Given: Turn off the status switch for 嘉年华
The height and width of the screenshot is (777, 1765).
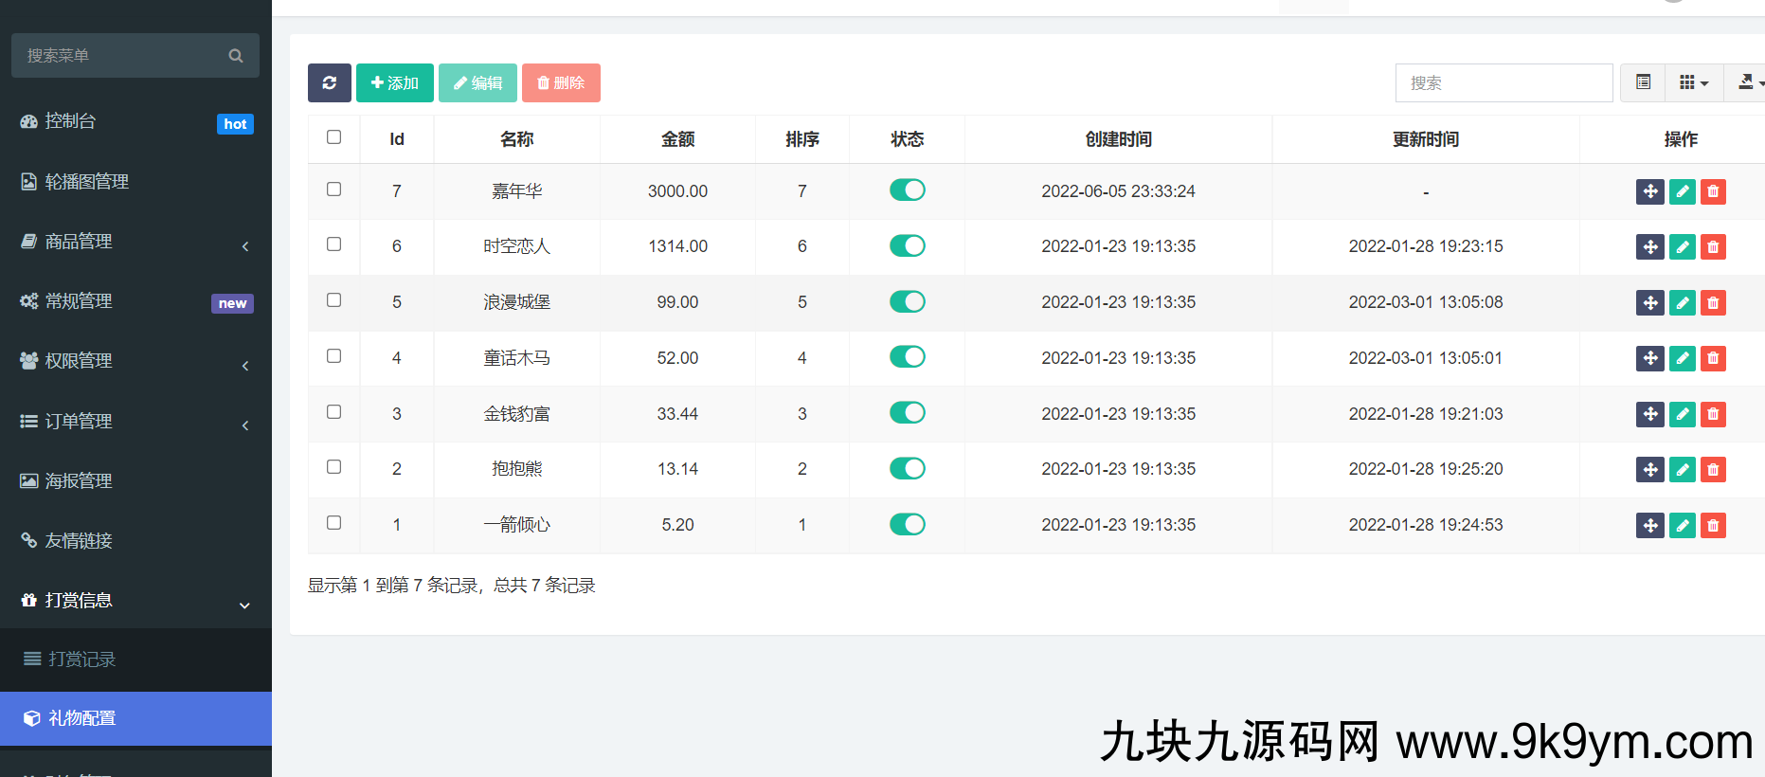Looking at the screenshot, I should tap(907, 190).
